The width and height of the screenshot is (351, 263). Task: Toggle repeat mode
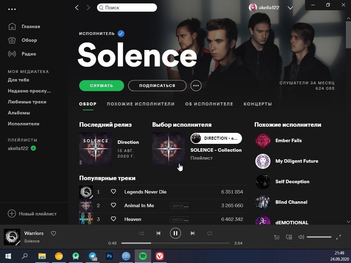(x=209, y=233)
